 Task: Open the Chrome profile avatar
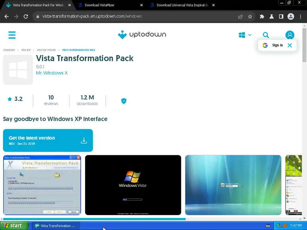coord(291,17)
